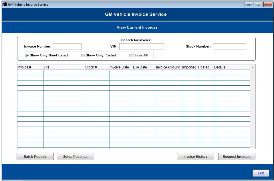This screenshot has width=274, height=181.
Task: Click the app icon in title bar
Action: (x=5, y=4)
